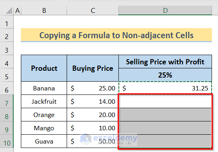Click the 'Product' header cell

coord(44,68)
